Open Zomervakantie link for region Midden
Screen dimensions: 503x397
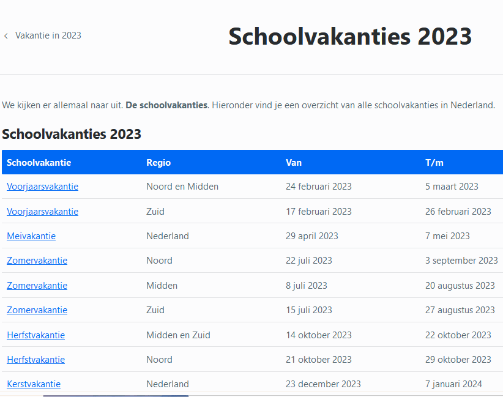tap(37, 286)
